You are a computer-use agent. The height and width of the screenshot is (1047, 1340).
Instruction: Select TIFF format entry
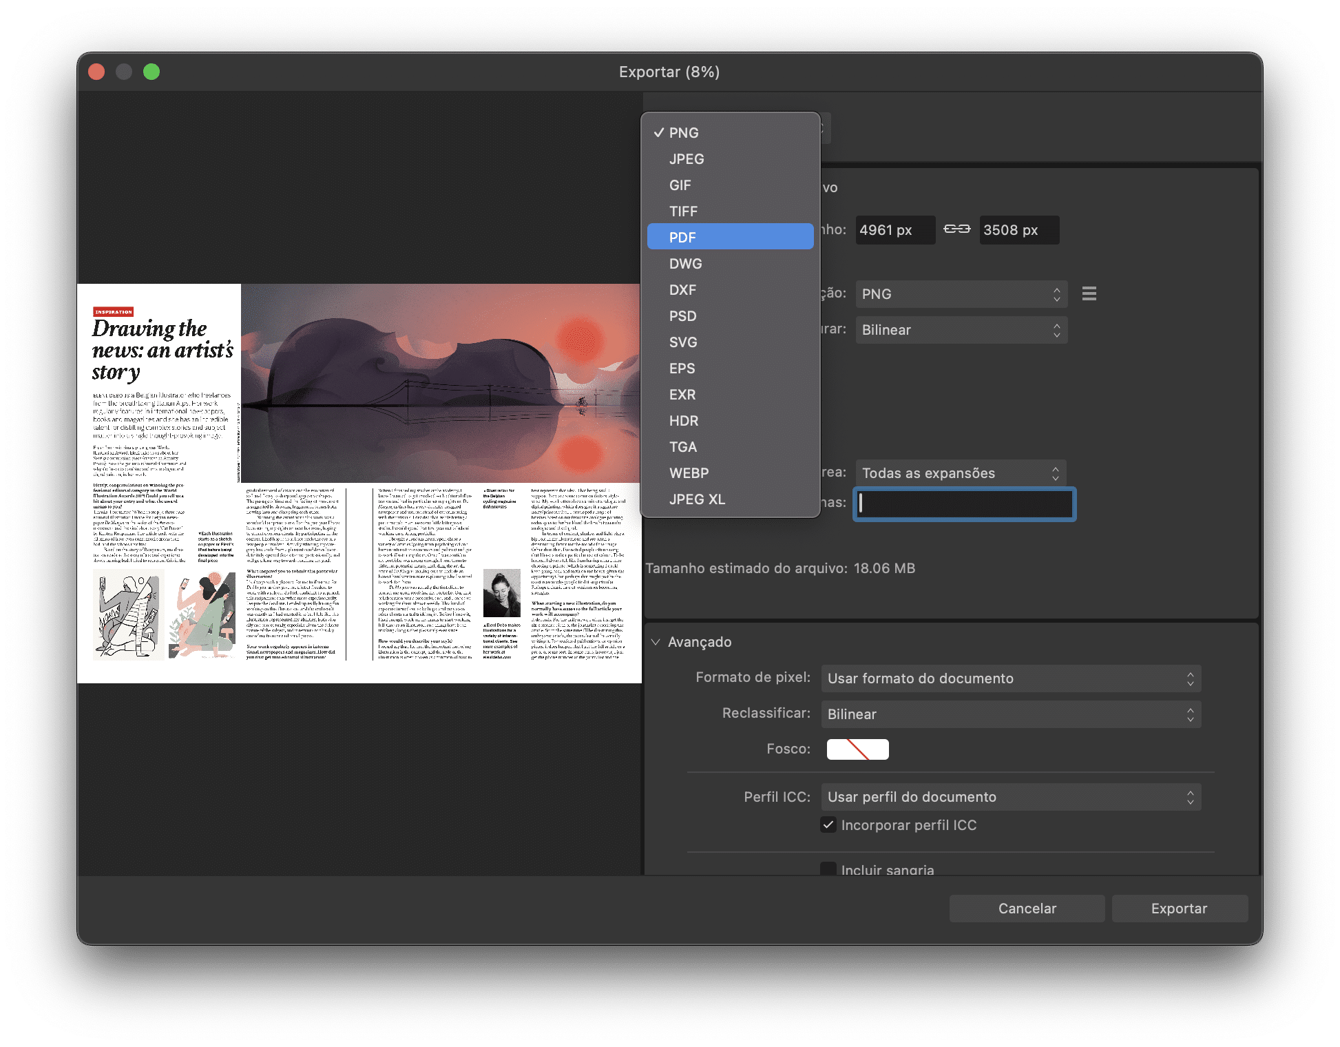[730, 211]
